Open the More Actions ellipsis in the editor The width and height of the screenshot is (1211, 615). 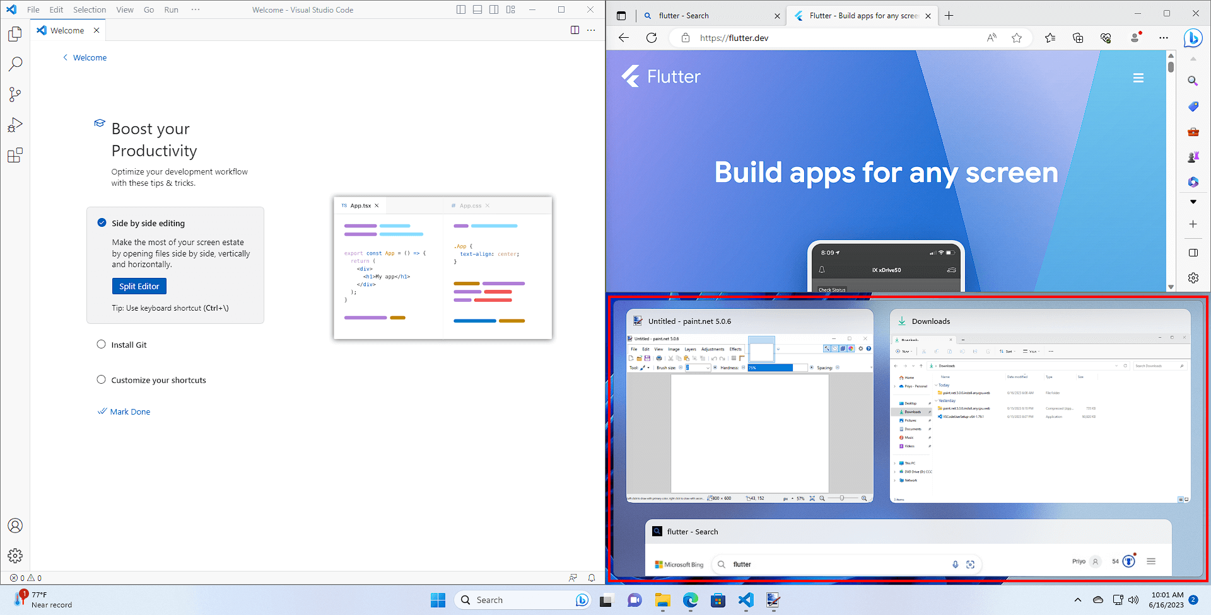coord(591,30)
